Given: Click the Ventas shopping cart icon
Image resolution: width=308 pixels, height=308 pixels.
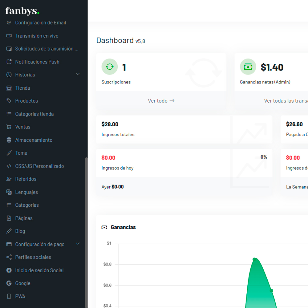Looking at the screenshot, I should point(9,127).
